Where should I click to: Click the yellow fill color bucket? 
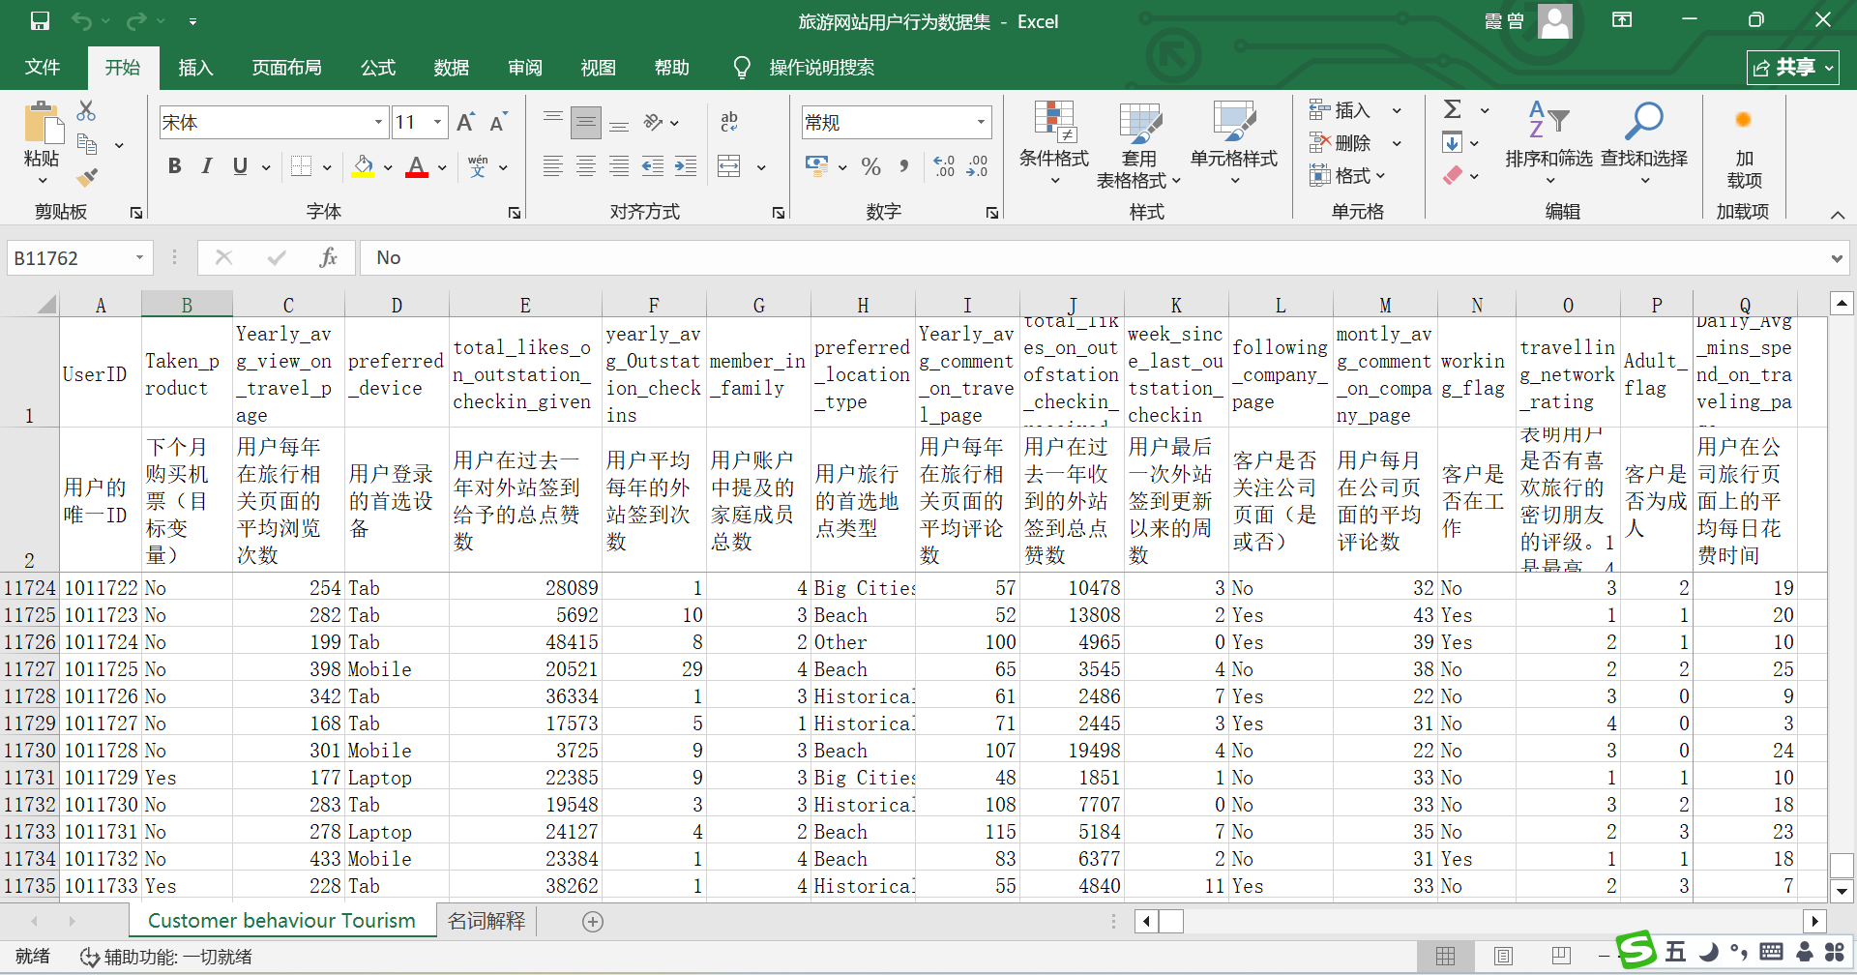click(364, 166)
